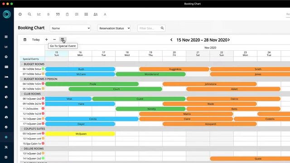Open the Wonderland reservation bar
Screen dimensions: 290x163
pyautogui.click(x=150, y=74)
